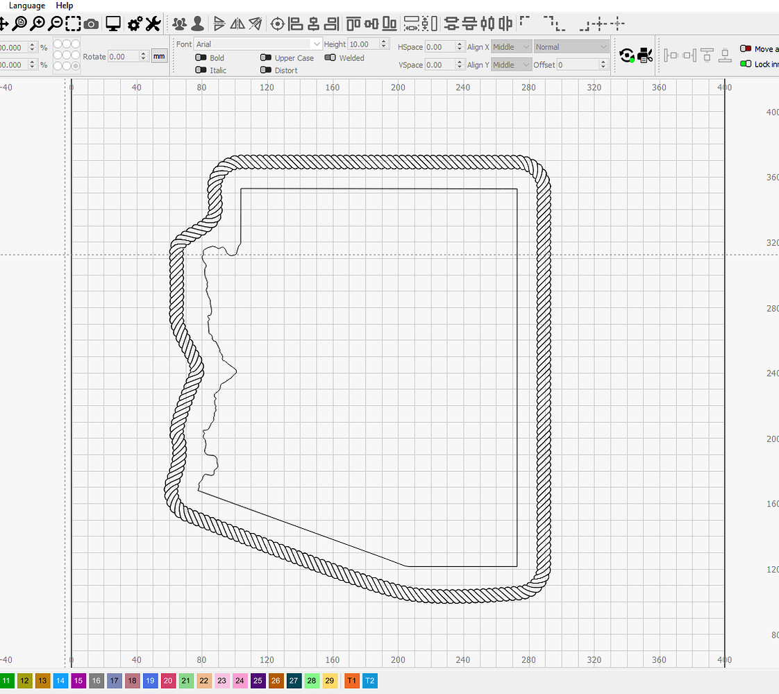The height and width of the screenshot is (694, 779).
Task: Select the Frame Selection dashed-box tool
Action: click(73, 24)
